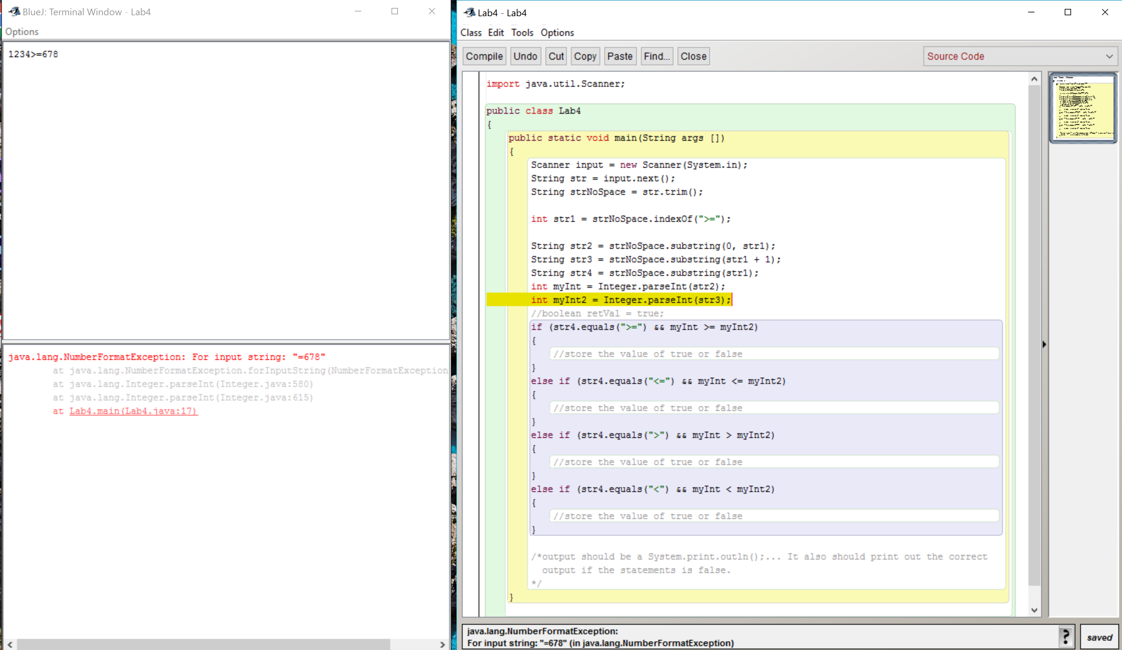Click the strNoSpace trim line
The height and width of the screenshot is (650, 1122).
click(x=617, y=192)
